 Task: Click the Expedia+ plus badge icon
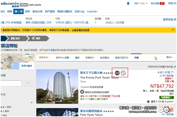(x=123, y=73)
